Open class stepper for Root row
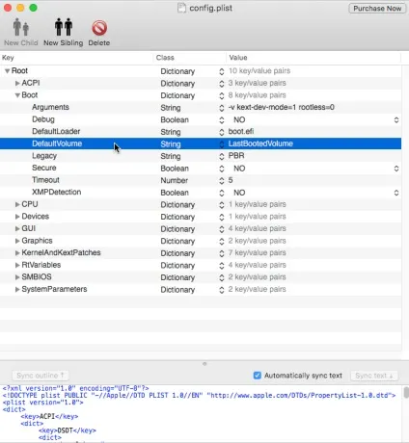This screenshot has height=443, width=409. tap(221, 71)
